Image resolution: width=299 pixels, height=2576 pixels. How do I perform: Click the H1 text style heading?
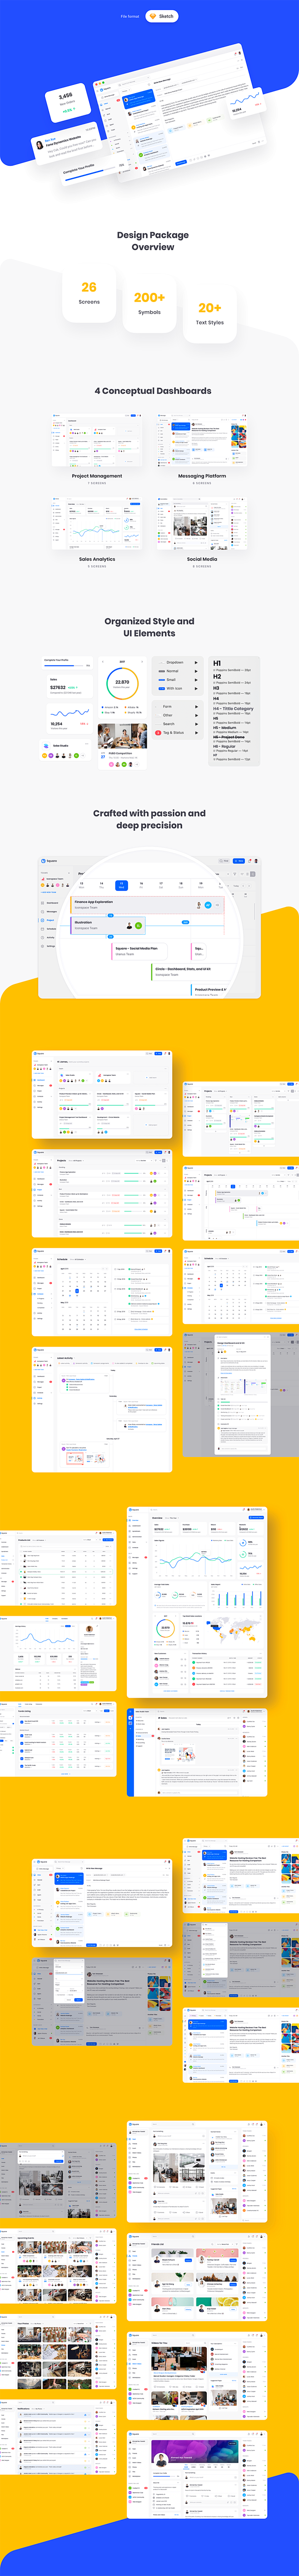click(217, 664)
